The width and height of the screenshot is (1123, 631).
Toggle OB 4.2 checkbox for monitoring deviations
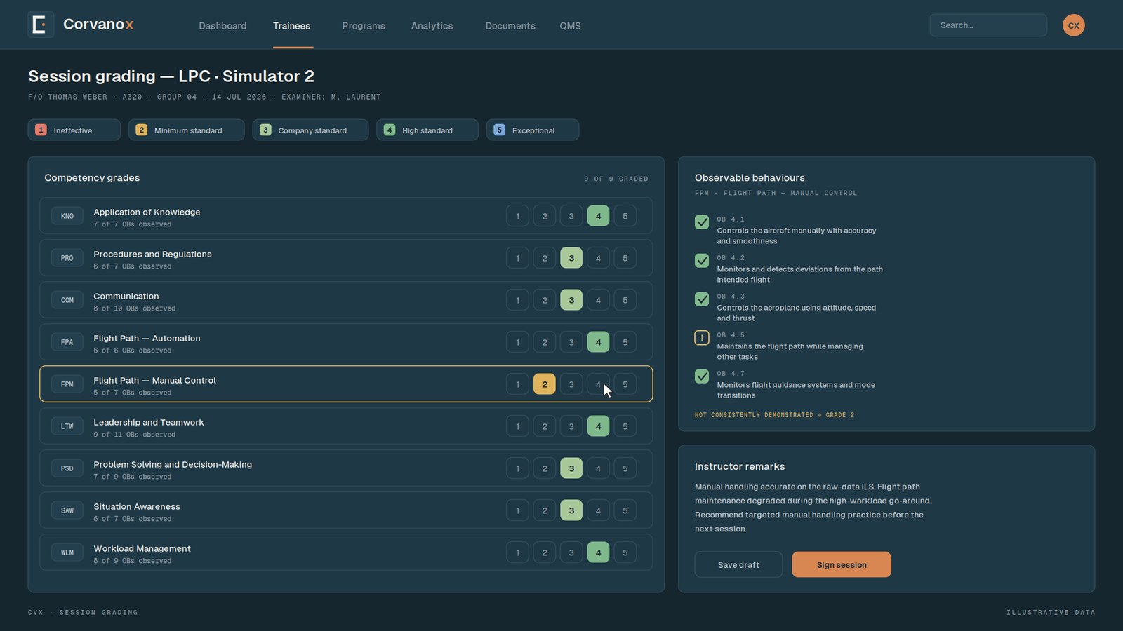pyautogui.click(x=702, y=261)
